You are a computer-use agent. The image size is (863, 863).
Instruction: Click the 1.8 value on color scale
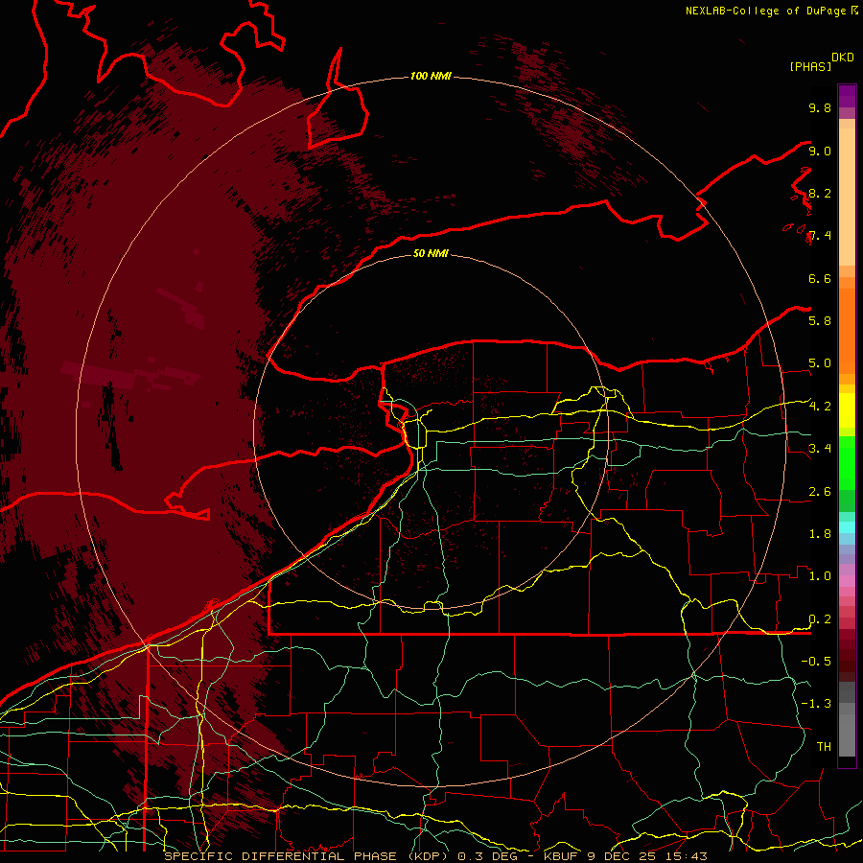820,533
